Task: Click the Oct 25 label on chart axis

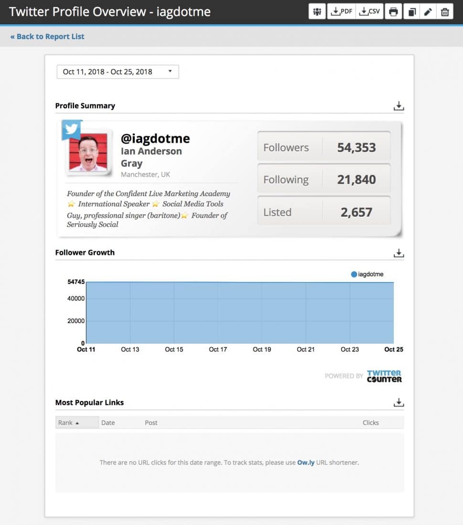Action: point(394,349)
